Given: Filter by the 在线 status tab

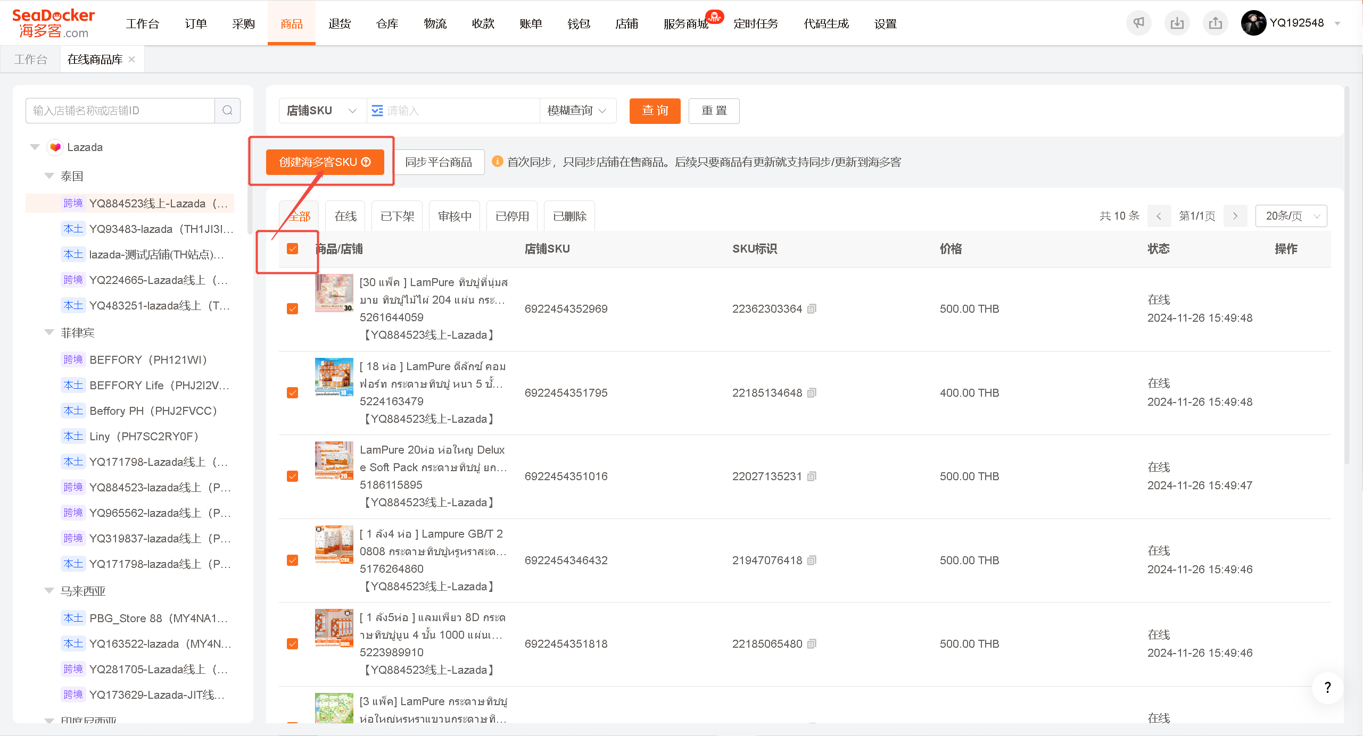Looking at the screenshot, I should (x=345, y=216).
